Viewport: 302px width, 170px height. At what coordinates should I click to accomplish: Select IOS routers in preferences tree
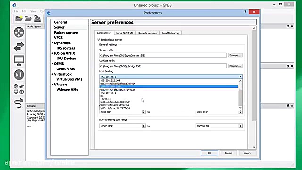(x=66, y=48)
